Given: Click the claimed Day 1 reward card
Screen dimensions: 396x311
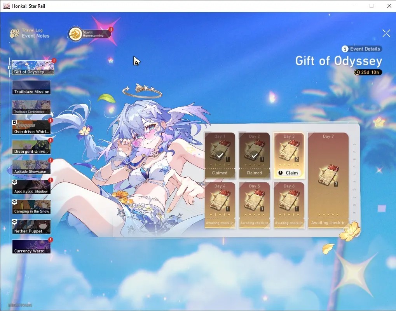Looking at the screenshot, I should click(x=220, y=155).
